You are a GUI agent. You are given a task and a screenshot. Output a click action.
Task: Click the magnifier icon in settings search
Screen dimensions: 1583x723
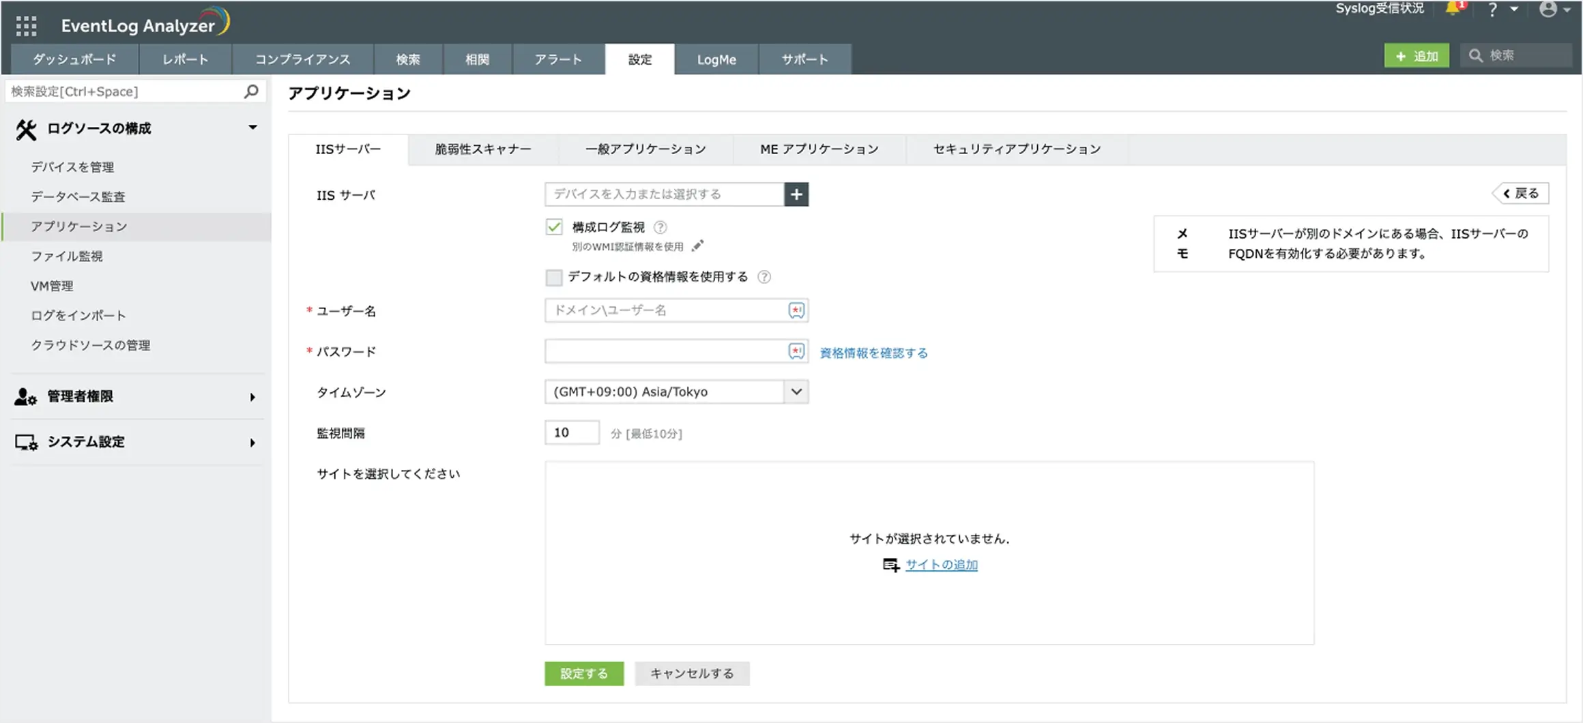251,91
